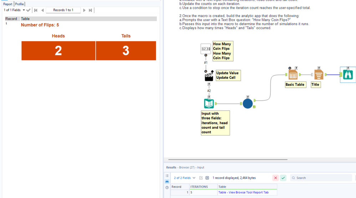Go to previous record page
The image size is (356, 198).
(x=42, y=10)
